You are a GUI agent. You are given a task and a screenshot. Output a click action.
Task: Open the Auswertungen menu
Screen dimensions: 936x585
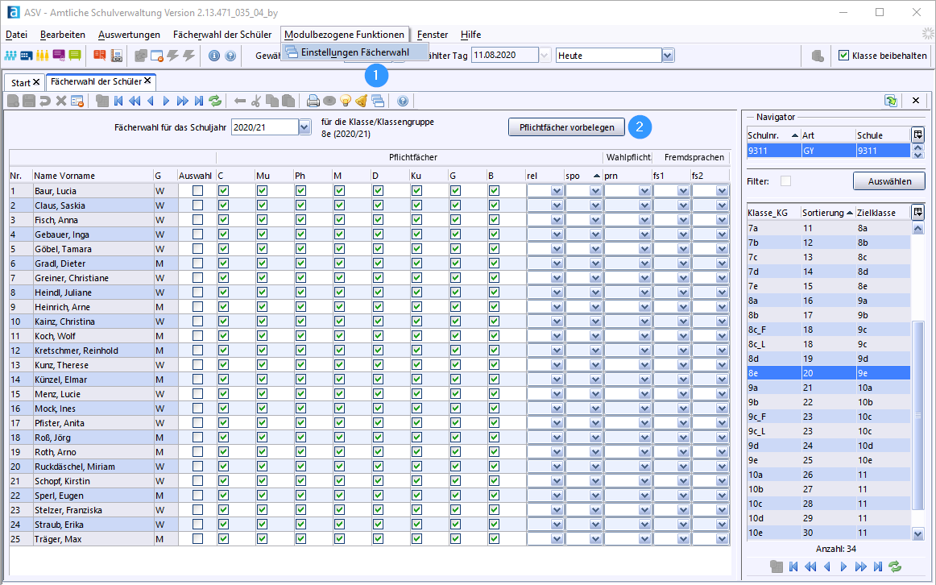130,35
